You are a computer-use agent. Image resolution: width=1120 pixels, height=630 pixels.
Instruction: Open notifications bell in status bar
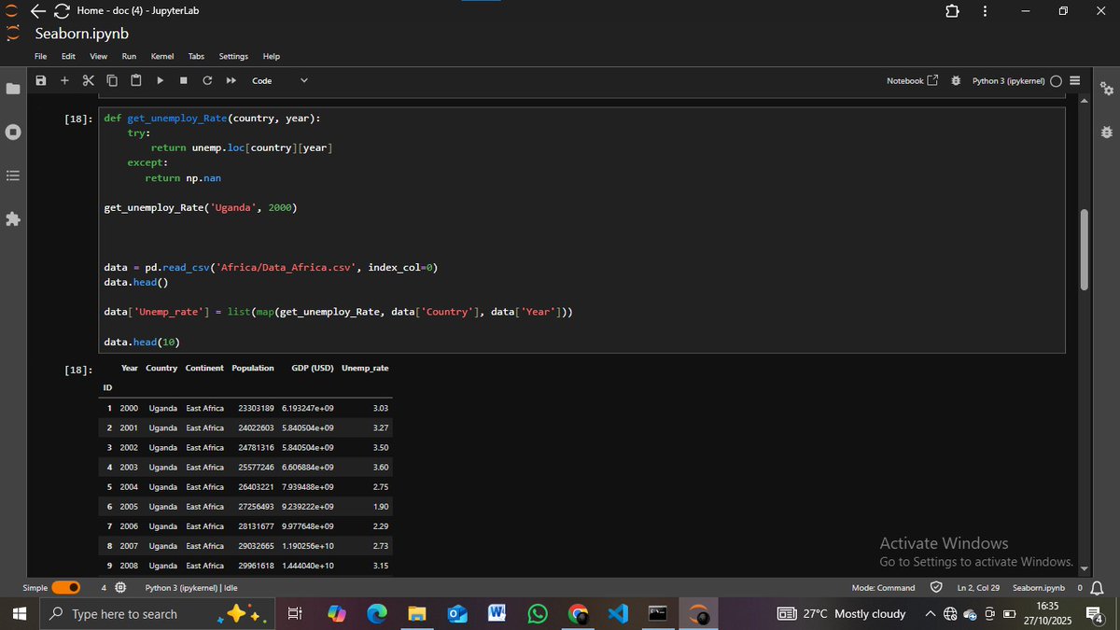(x=1098, y=588)
